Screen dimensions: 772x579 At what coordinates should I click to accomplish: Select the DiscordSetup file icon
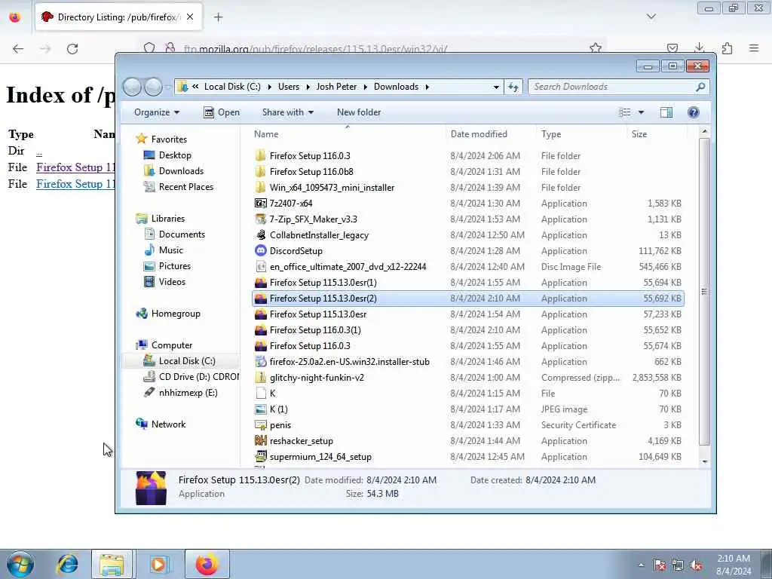pos(260,250)
